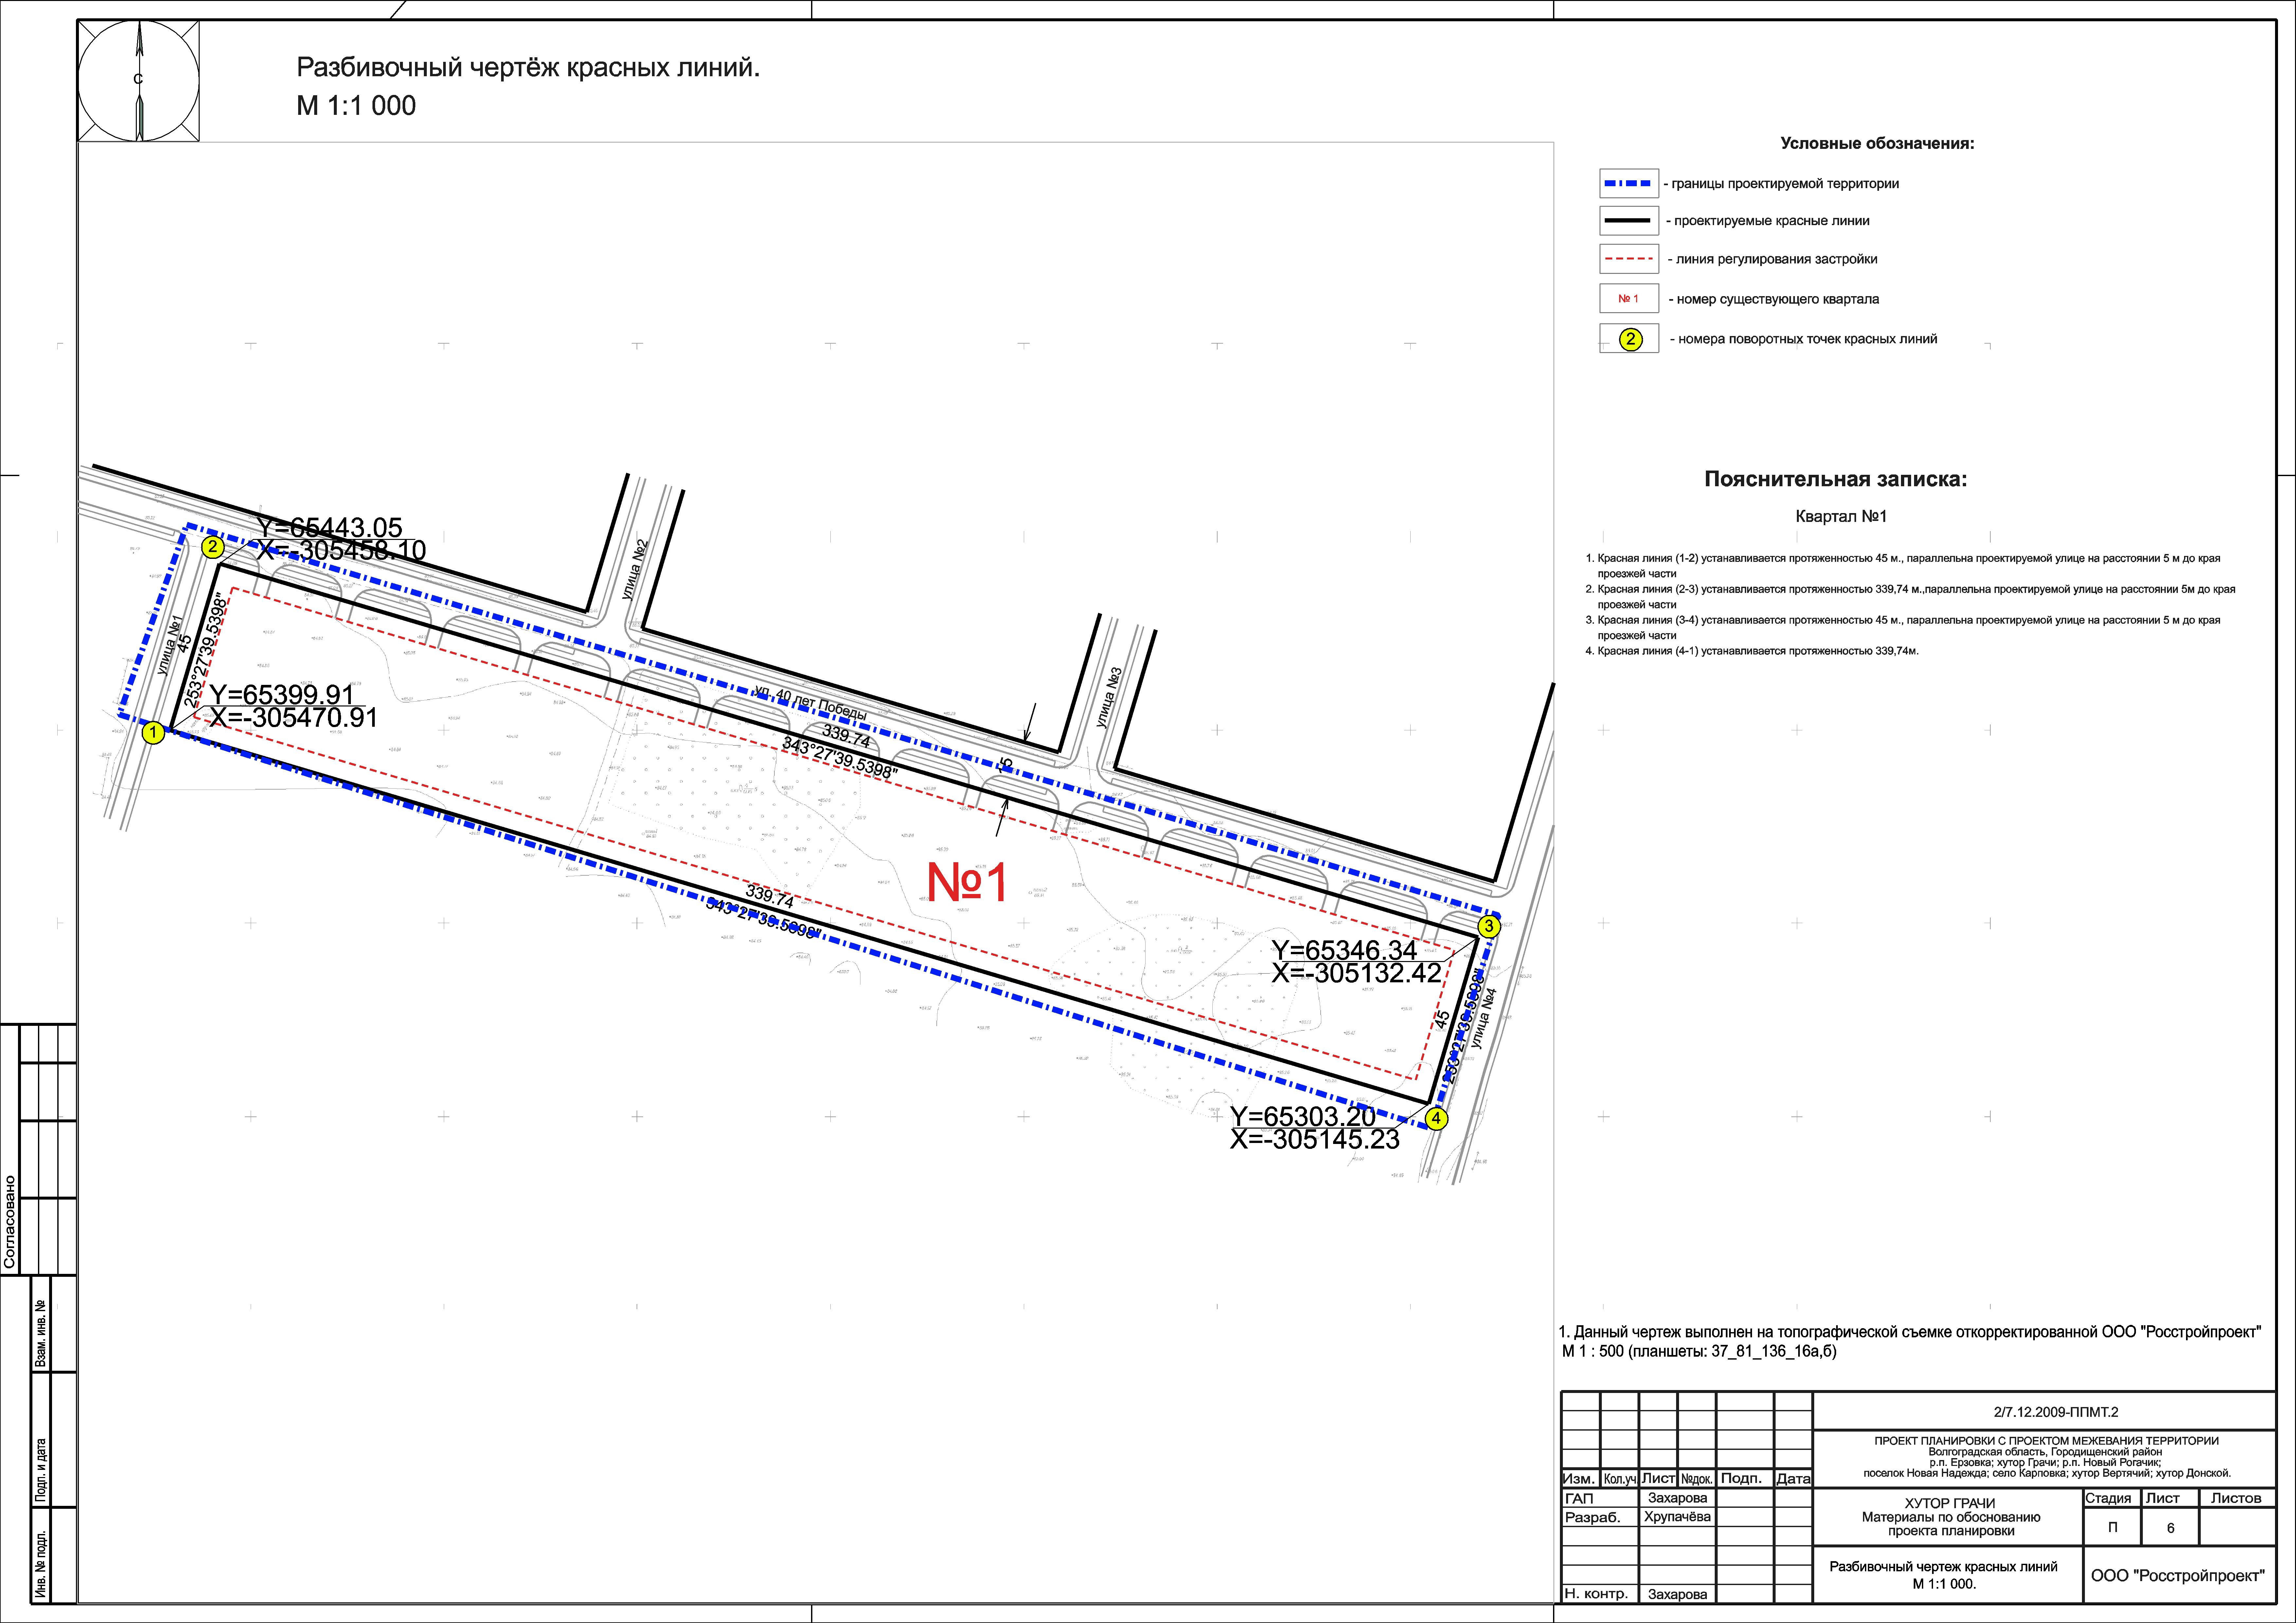
Task: Click the "Квартал №1" subheading
Action: pos(1841,517)
